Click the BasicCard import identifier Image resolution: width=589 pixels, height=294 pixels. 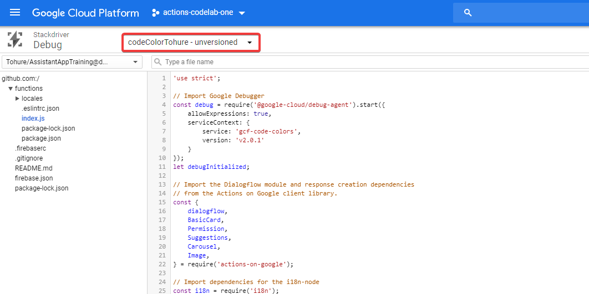(204, 220)
